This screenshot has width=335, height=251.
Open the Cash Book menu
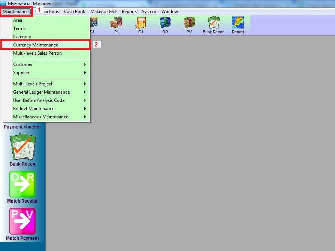[x=75, y=12]
